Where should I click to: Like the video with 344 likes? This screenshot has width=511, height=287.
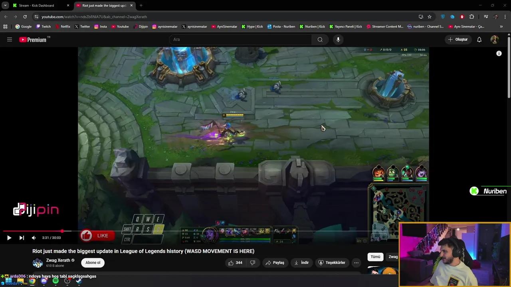(235, 263)
